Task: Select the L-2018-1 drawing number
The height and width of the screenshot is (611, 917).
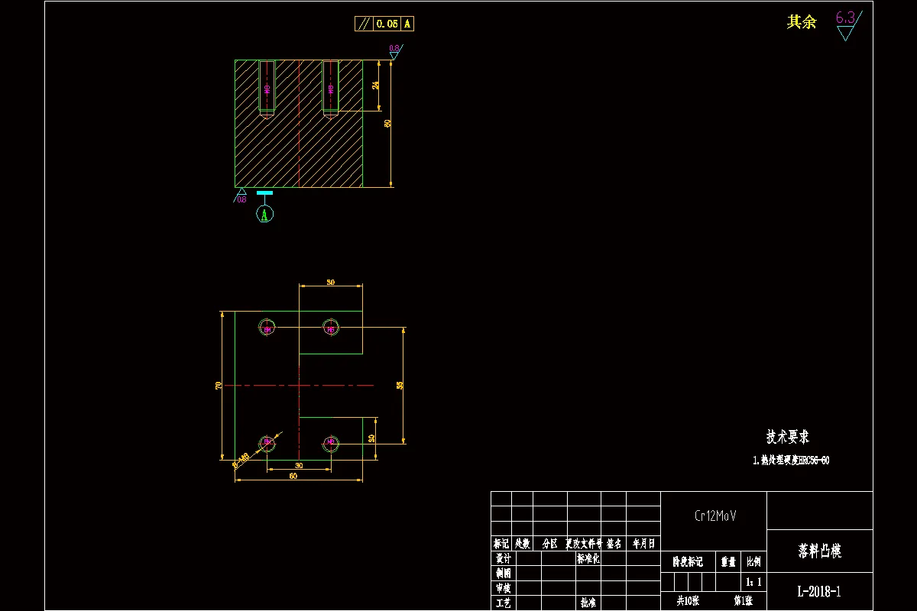Action: coord(819,591)
